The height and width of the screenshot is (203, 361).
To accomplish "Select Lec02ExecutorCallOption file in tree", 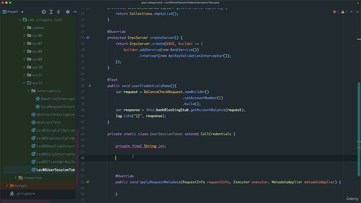I will pos(53,138).
